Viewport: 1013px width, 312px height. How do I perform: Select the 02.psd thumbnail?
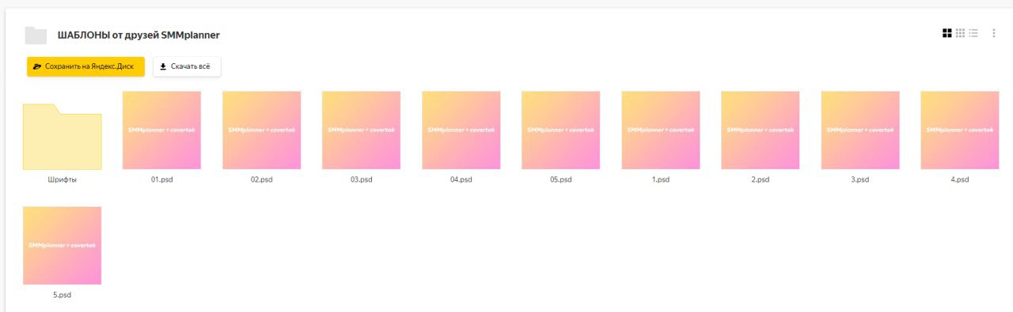coord(261,130)
